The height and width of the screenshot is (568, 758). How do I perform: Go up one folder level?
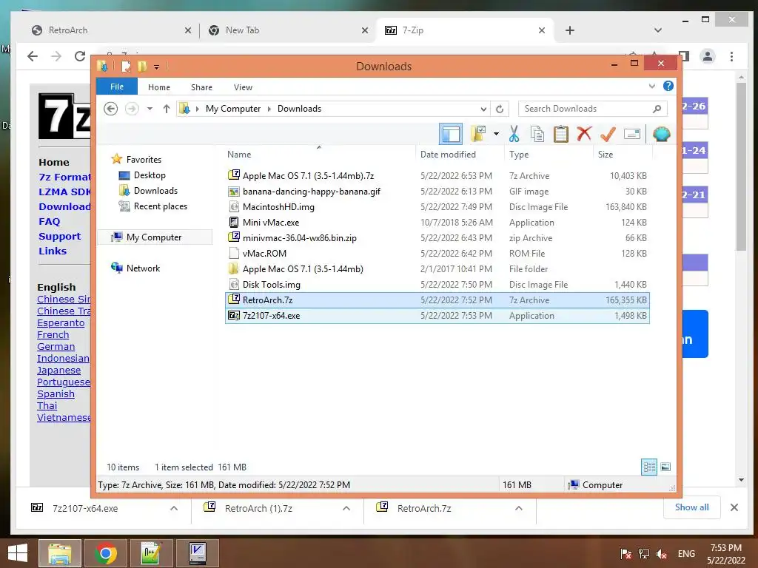click(167, 109)
